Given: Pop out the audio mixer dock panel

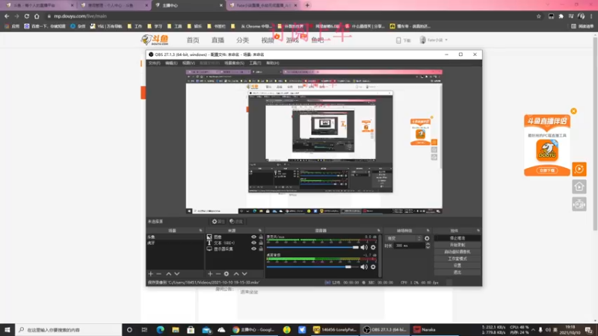Looking at the screenshot, I should point(379,231).
